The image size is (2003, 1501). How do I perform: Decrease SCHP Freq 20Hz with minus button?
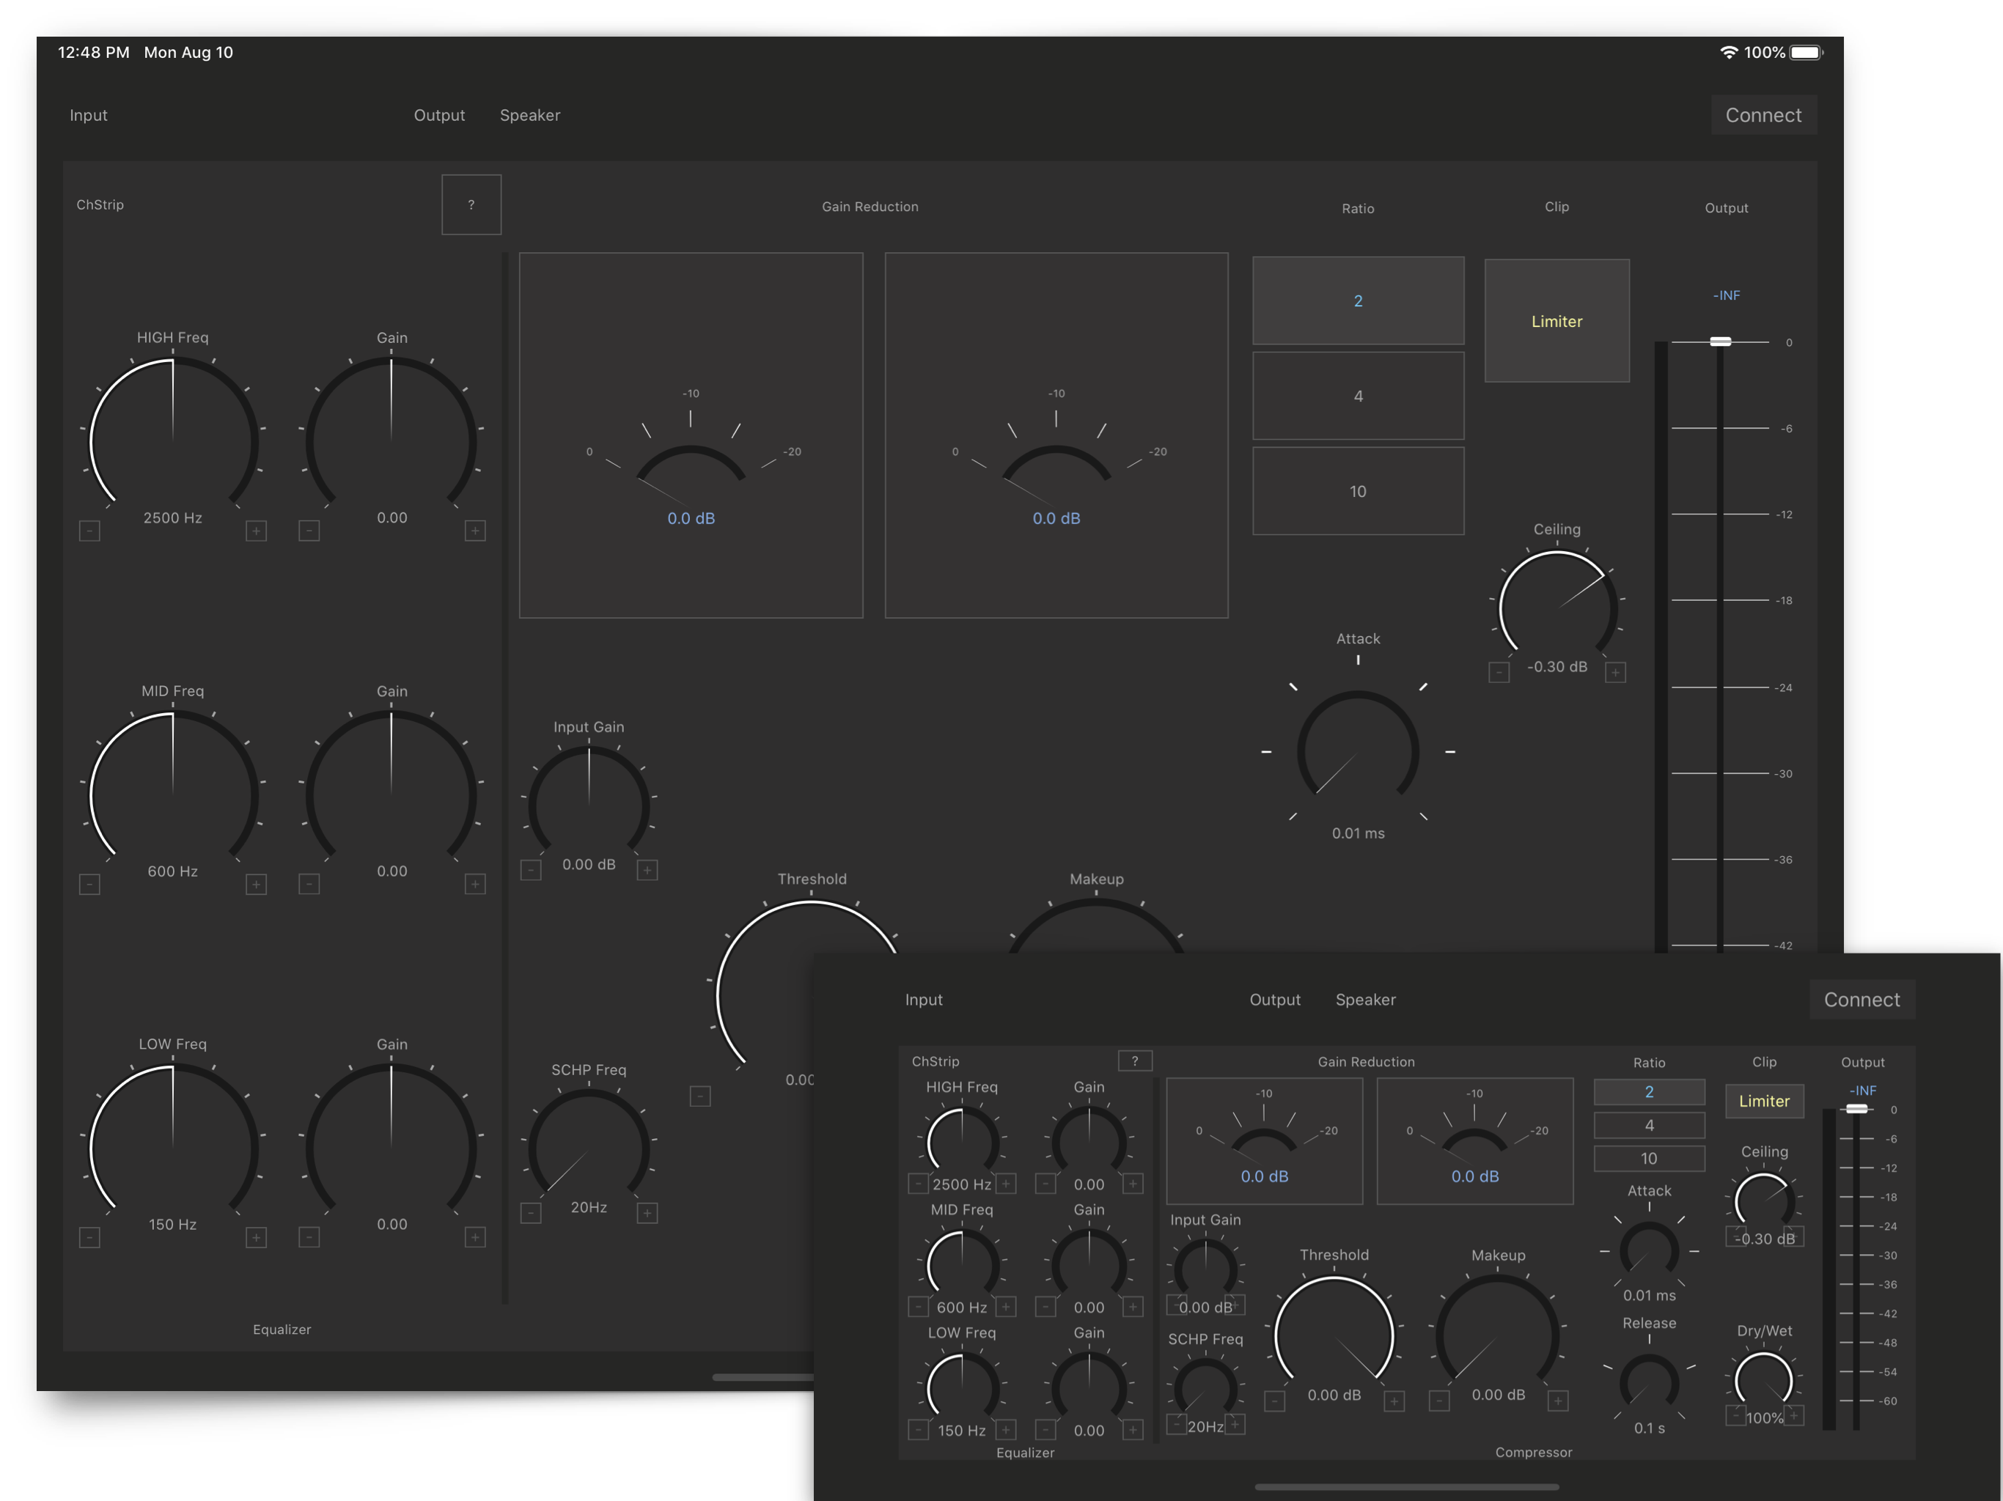click(x=531, y=1213)
